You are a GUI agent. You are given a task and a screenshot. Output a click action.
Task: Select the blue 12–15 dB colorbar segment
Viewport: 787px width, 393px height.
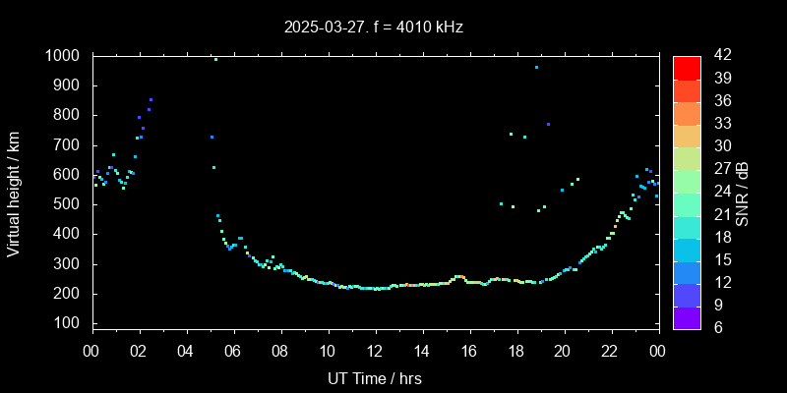(687, 271)
